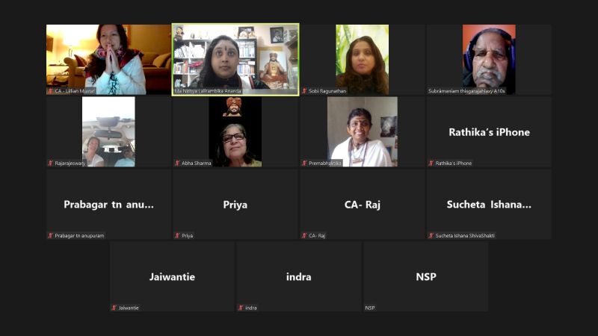Click muted mic icon beside Prabagar tn anupuram
598x336 pixels.
(x=50, y=235)
